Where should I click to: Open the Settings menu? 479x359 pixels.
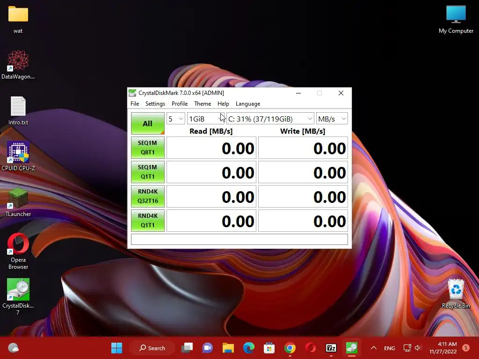tap(155, 104)
